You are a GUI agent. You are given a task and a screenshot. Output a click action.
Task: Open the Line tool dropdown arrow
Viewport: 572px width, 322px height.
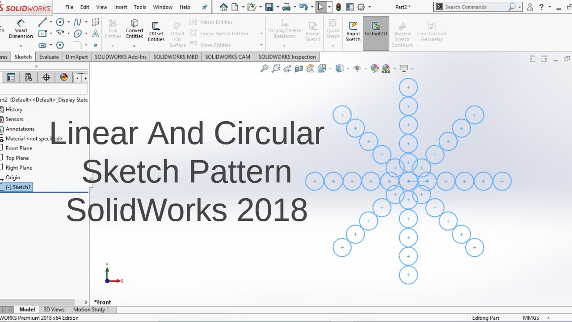pyautogui.click(x=50, y=22)
